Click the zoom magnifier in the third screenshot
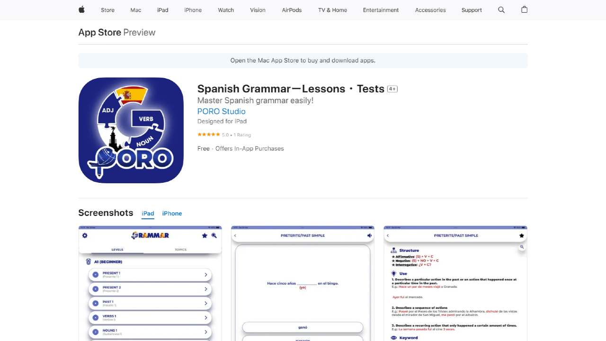Image resolution: width=606 pixels, height=341 pixels. (x=522, y=247)
